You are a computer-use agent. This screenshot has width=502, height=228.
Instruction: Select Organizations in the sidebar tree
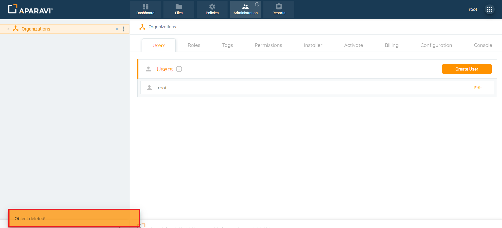point(36,29)
